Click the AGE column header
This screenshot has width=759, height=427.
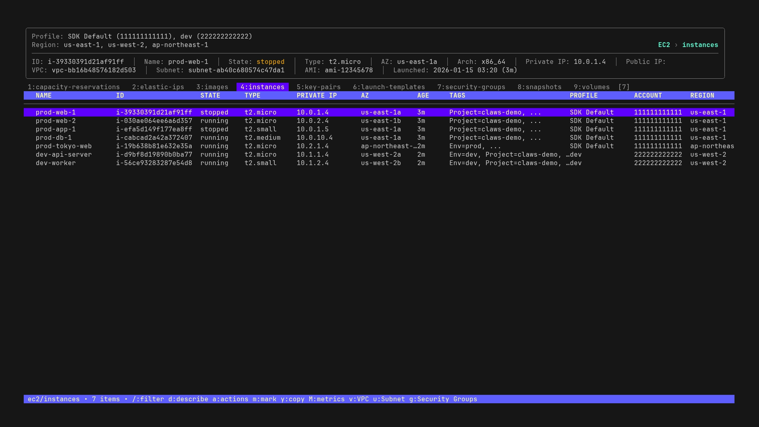[x=423, y=95]
